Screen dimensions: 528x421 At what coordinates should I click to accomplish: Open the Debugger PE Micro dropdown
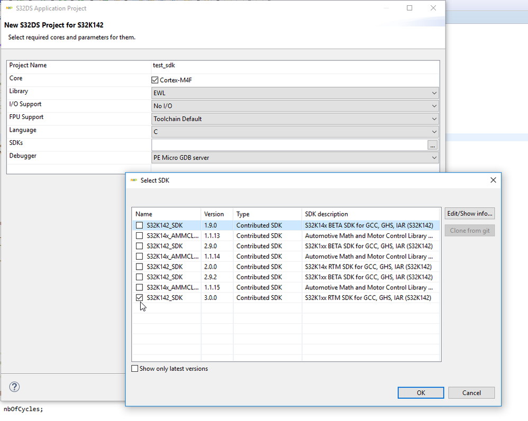[x=295, y=158]
